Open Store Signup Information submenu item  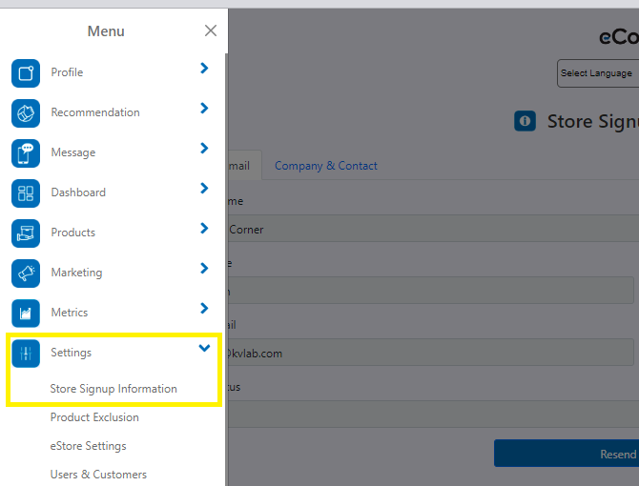[113, 389]
